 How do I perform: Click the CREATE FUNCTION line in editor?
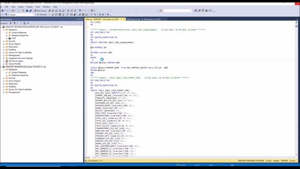(x=112, y=42)
